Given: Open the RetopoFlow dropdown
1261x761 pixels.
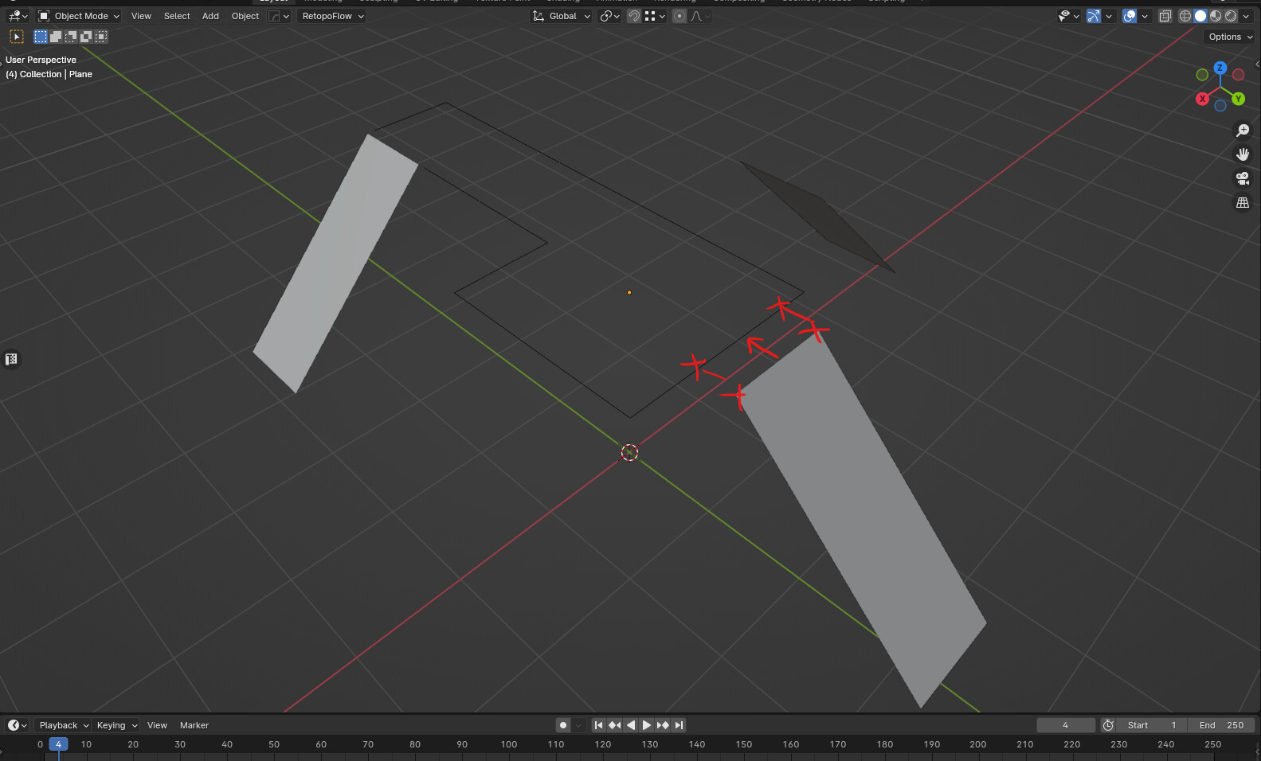Looking at the screenshot, I should [x=331, y=16].
